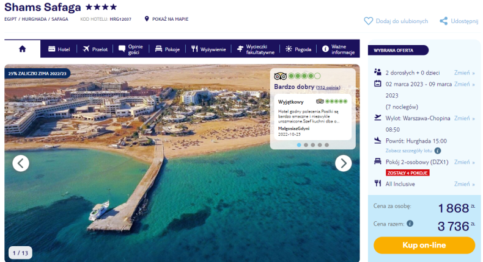Go to previous photo in gallery
This screenshot has height=262, width=483.
[x=21, y=163]
